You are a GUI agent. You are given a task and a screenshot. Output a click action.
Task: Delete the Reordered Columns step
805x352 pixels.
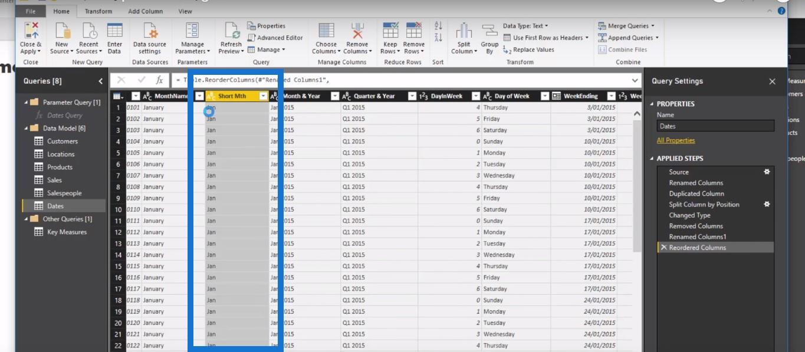pos(663,248)
